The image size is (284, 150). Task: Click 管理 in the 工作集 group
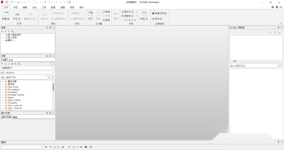(106, 20)
